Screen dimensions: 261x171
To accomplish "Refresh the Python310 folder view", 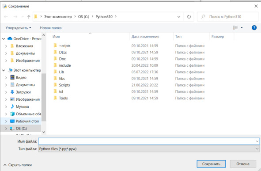I will click(x=189, y=17).
